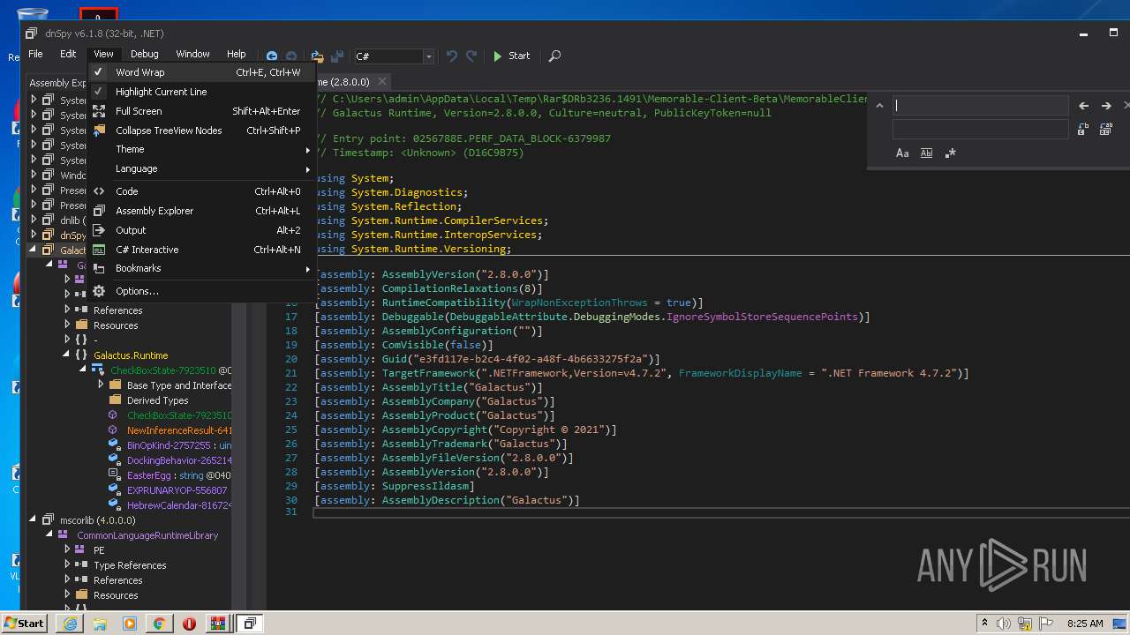Screen dimensions: 1130x635
Task: Open Assembly Explorer from View menu
Action: [x=201, y=211]
